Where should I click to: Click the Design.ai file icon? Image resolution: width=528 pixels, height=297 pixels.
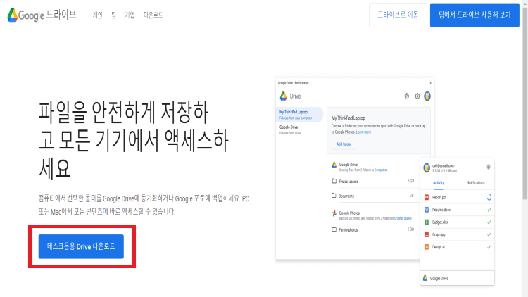coord(427,247)
